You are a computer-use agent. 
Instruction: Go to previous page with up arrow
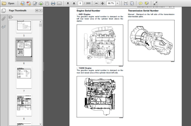[68, 3]
